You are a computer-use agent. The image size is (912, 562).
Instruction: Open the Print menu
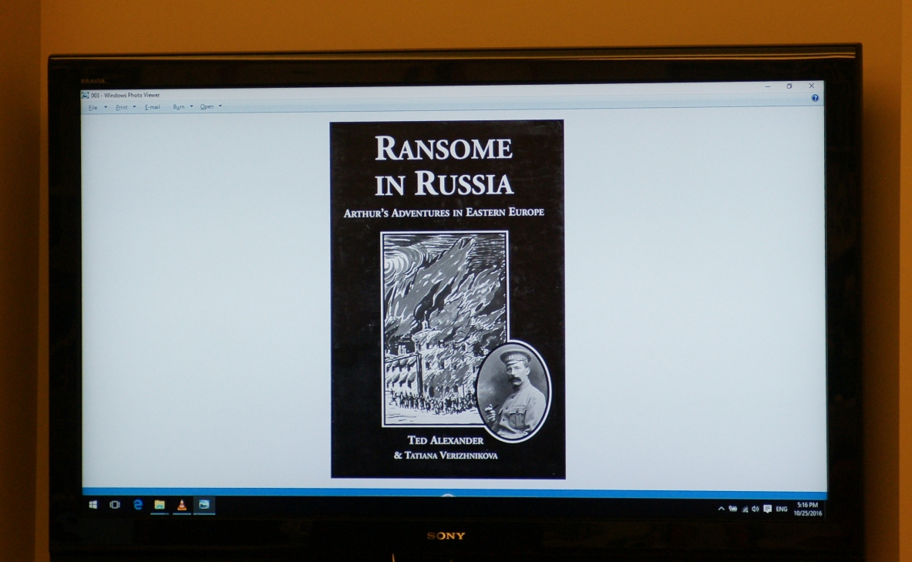point(121,108)
